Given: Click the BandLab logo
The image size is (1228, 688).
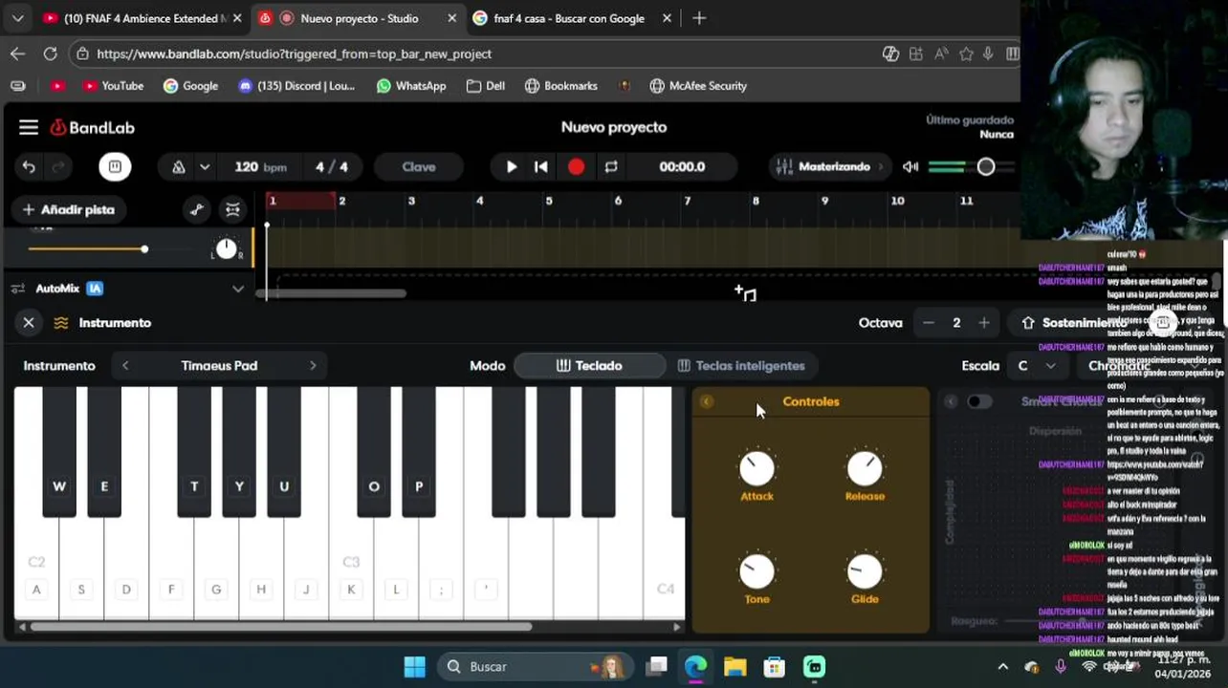Looking at the screenshot, I should [92, 127].
